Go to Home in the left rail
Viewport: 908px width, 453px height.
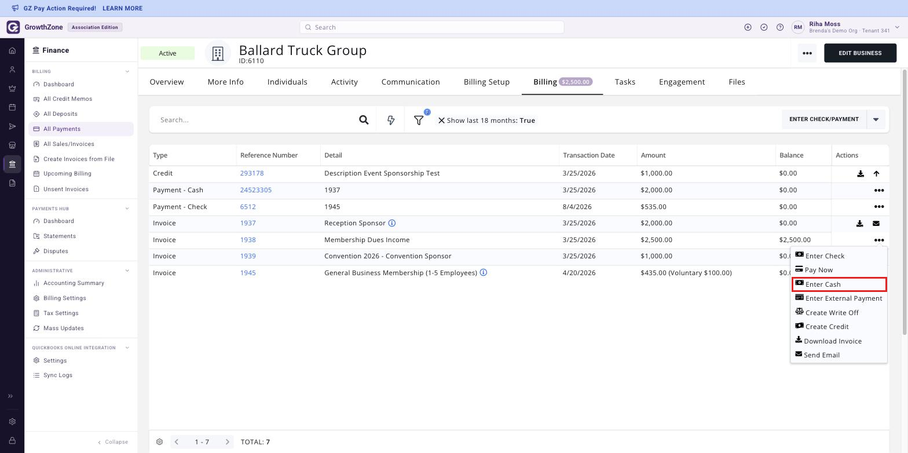(12, 50)
